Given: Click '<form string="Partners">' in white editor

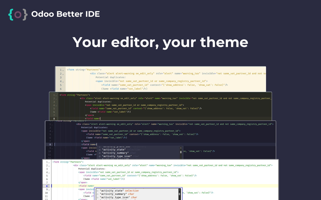Looking at the screenshot, I should click(68, 162).
